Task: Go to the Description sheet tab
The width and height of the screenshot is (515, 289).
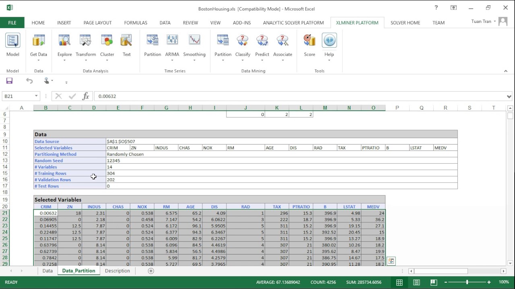Action: coord(117,271)
